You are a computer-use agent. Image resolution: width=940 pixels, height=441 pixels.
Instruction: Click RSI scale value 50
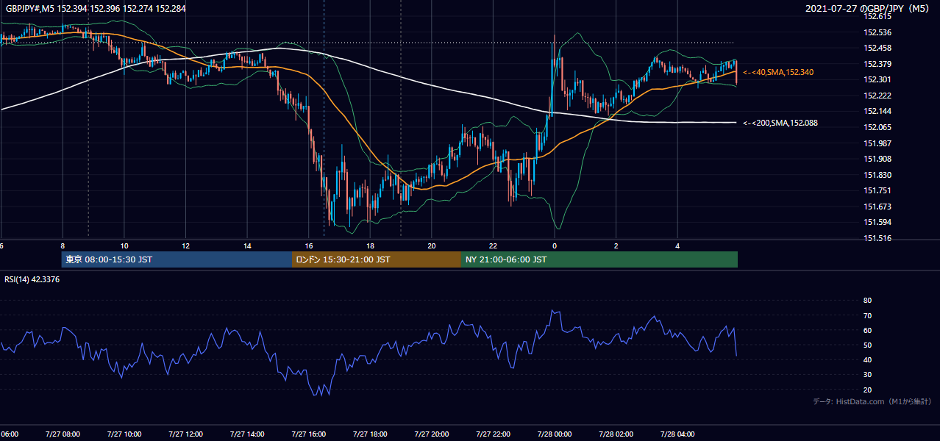(867, 345)
